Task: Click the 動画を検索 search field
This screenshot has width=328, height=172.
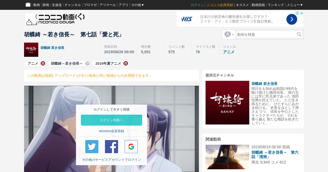Action: (x=265, y=34)
